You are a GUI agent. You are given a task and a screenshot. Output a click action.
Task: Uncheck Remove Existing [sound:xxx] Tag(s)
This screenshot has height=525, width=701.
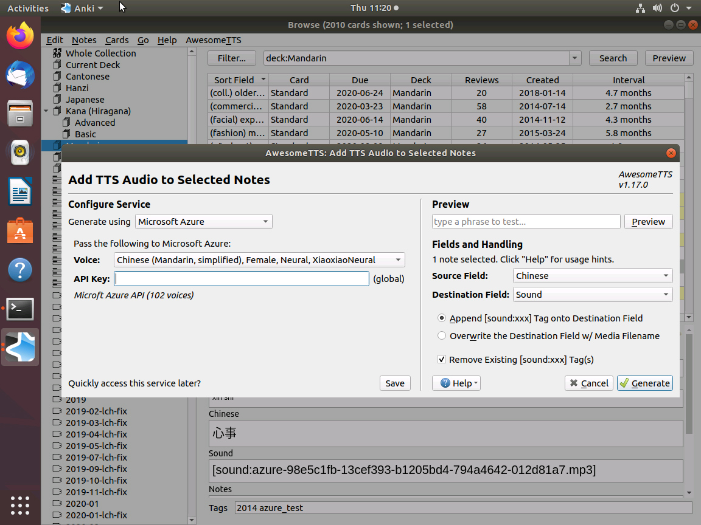coord(442,359)
